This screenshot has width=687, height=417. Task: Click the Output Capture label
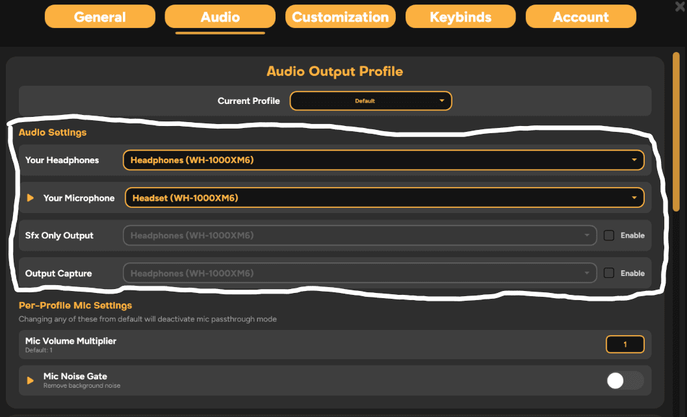point(58,273)
